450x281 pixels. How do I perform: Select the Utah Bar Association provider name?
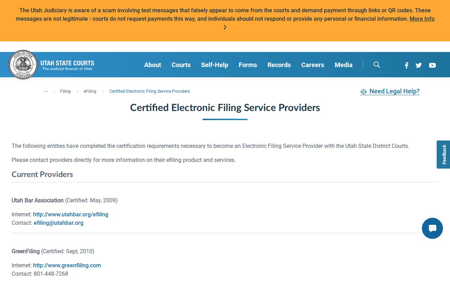click(38, 200)
